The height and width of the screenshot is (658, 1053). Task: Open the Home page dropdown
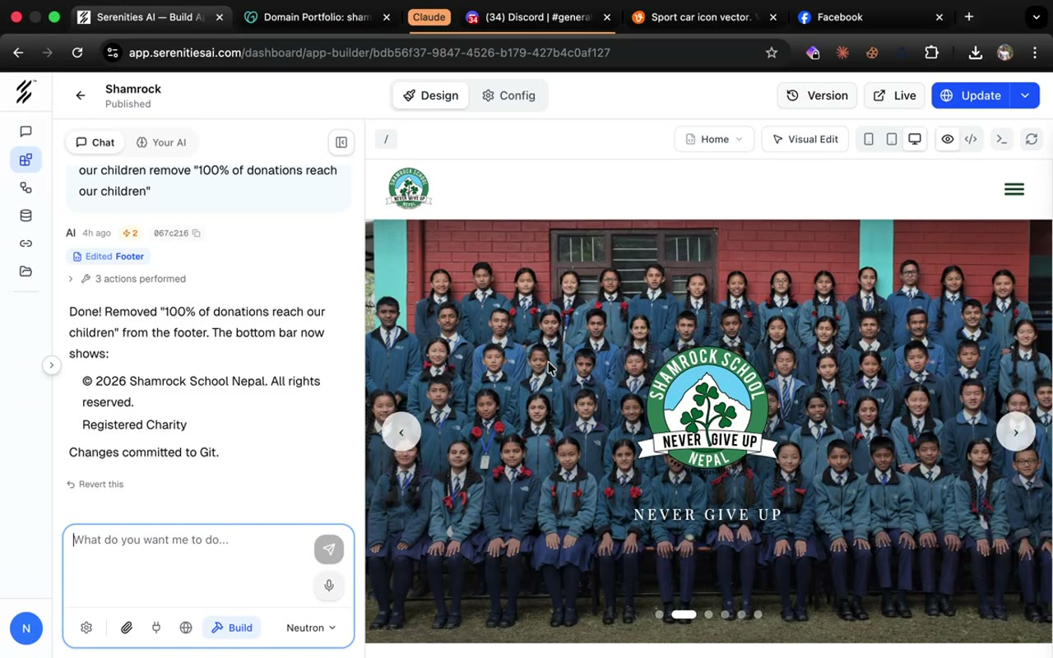pyautogui.click(x=714, y=139)
